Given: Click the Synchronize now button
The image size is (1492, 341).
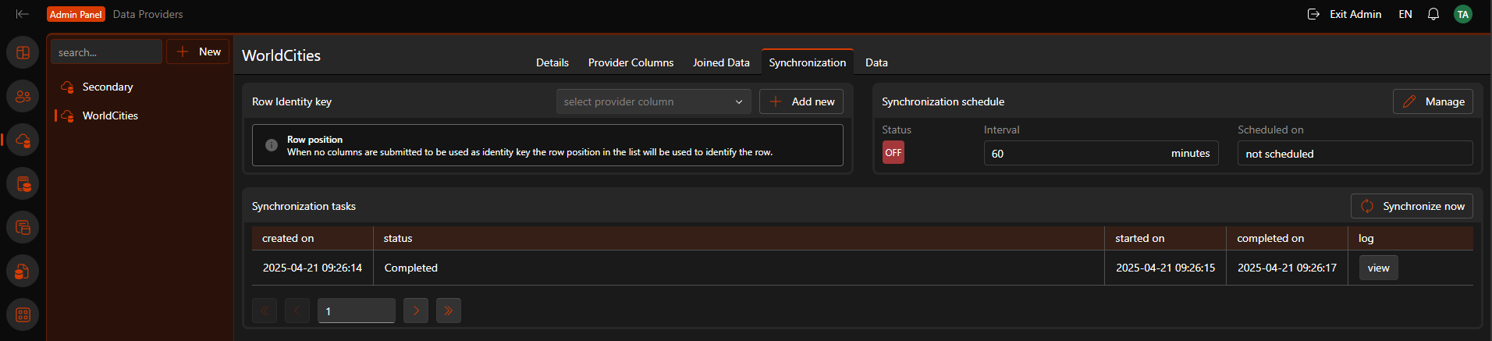Looking at the screenshot, I should pos(1412,206).
